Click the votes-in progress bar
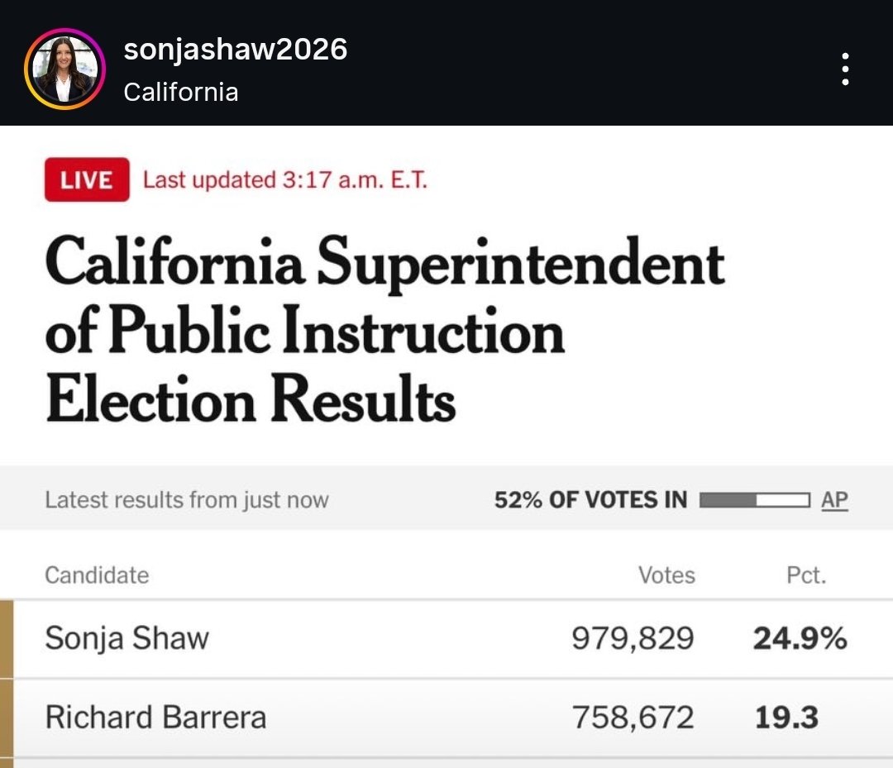This screenshot has width=893, height=768. pos(754,500)
